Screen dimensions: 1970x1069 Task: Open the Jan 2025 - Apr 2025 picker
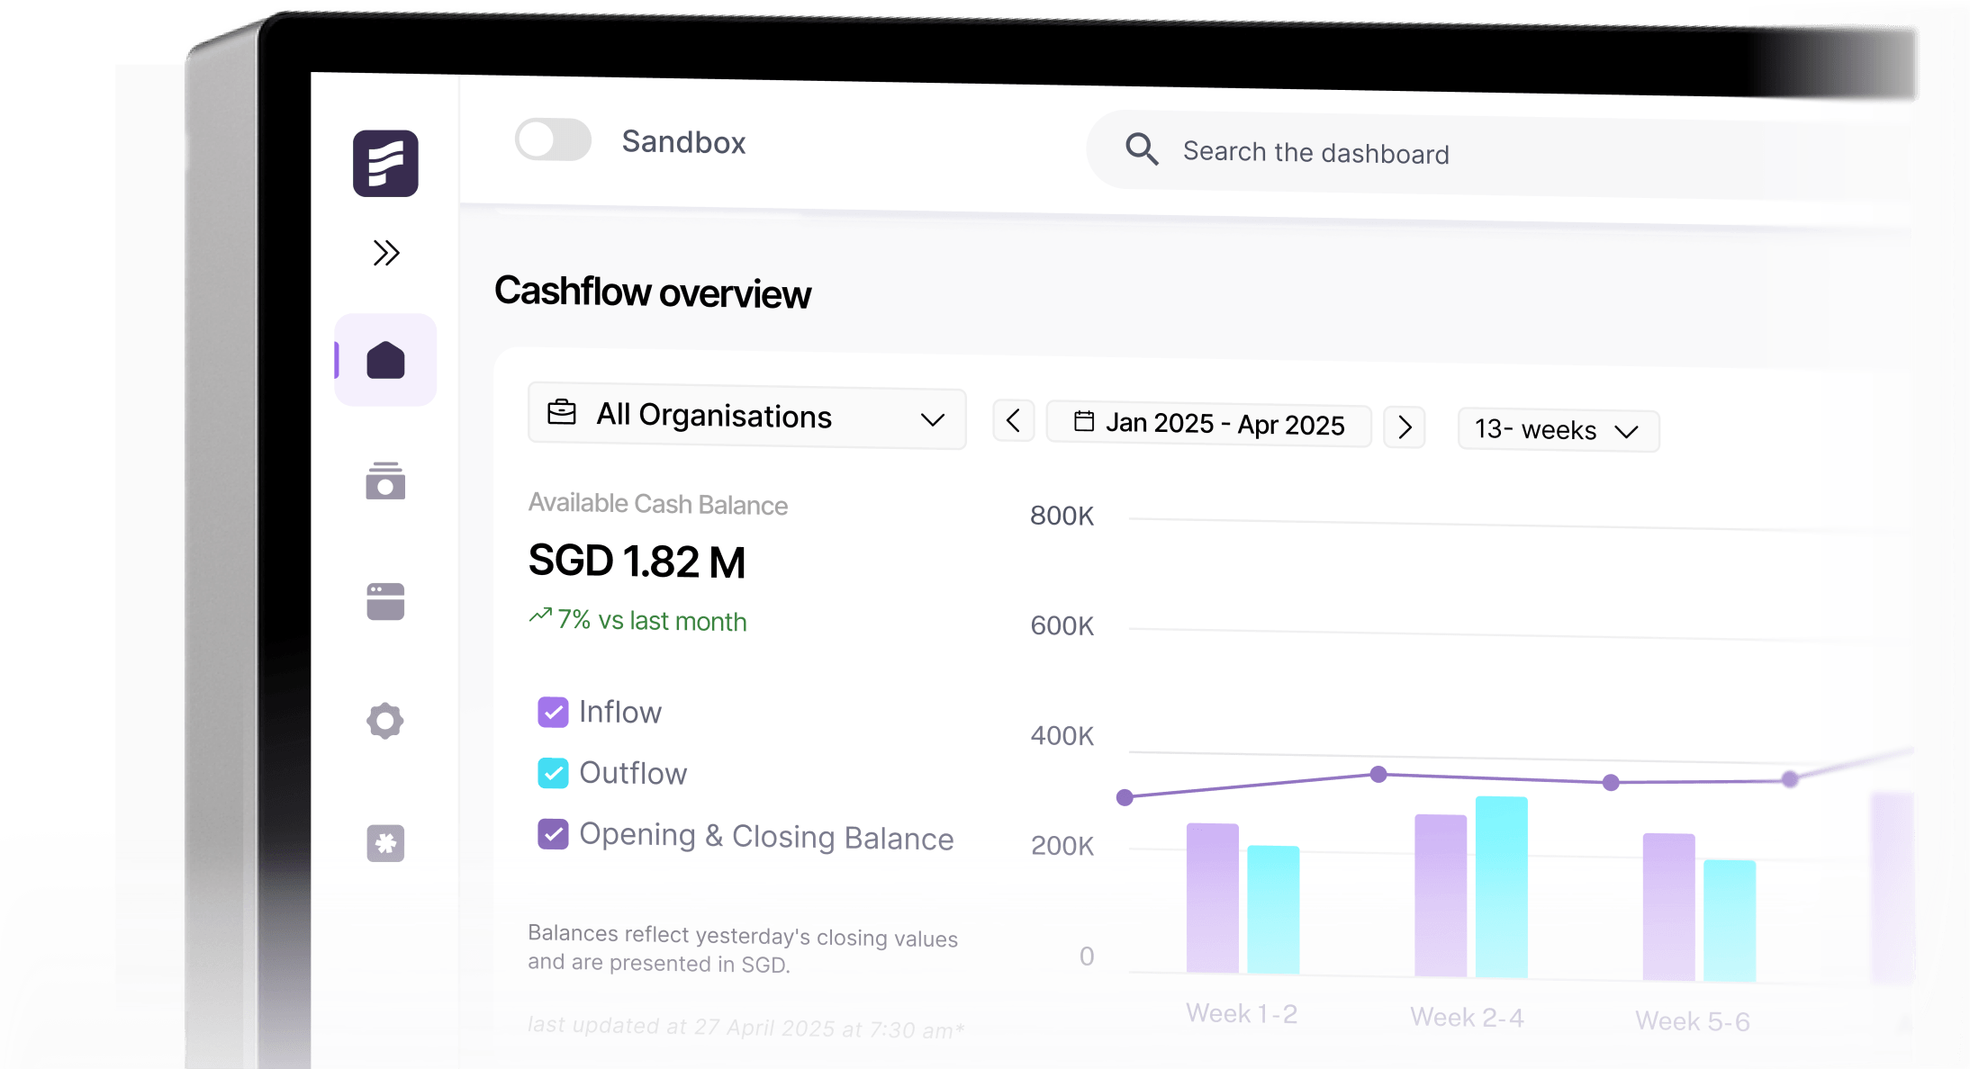click(x=1224, y=424)
